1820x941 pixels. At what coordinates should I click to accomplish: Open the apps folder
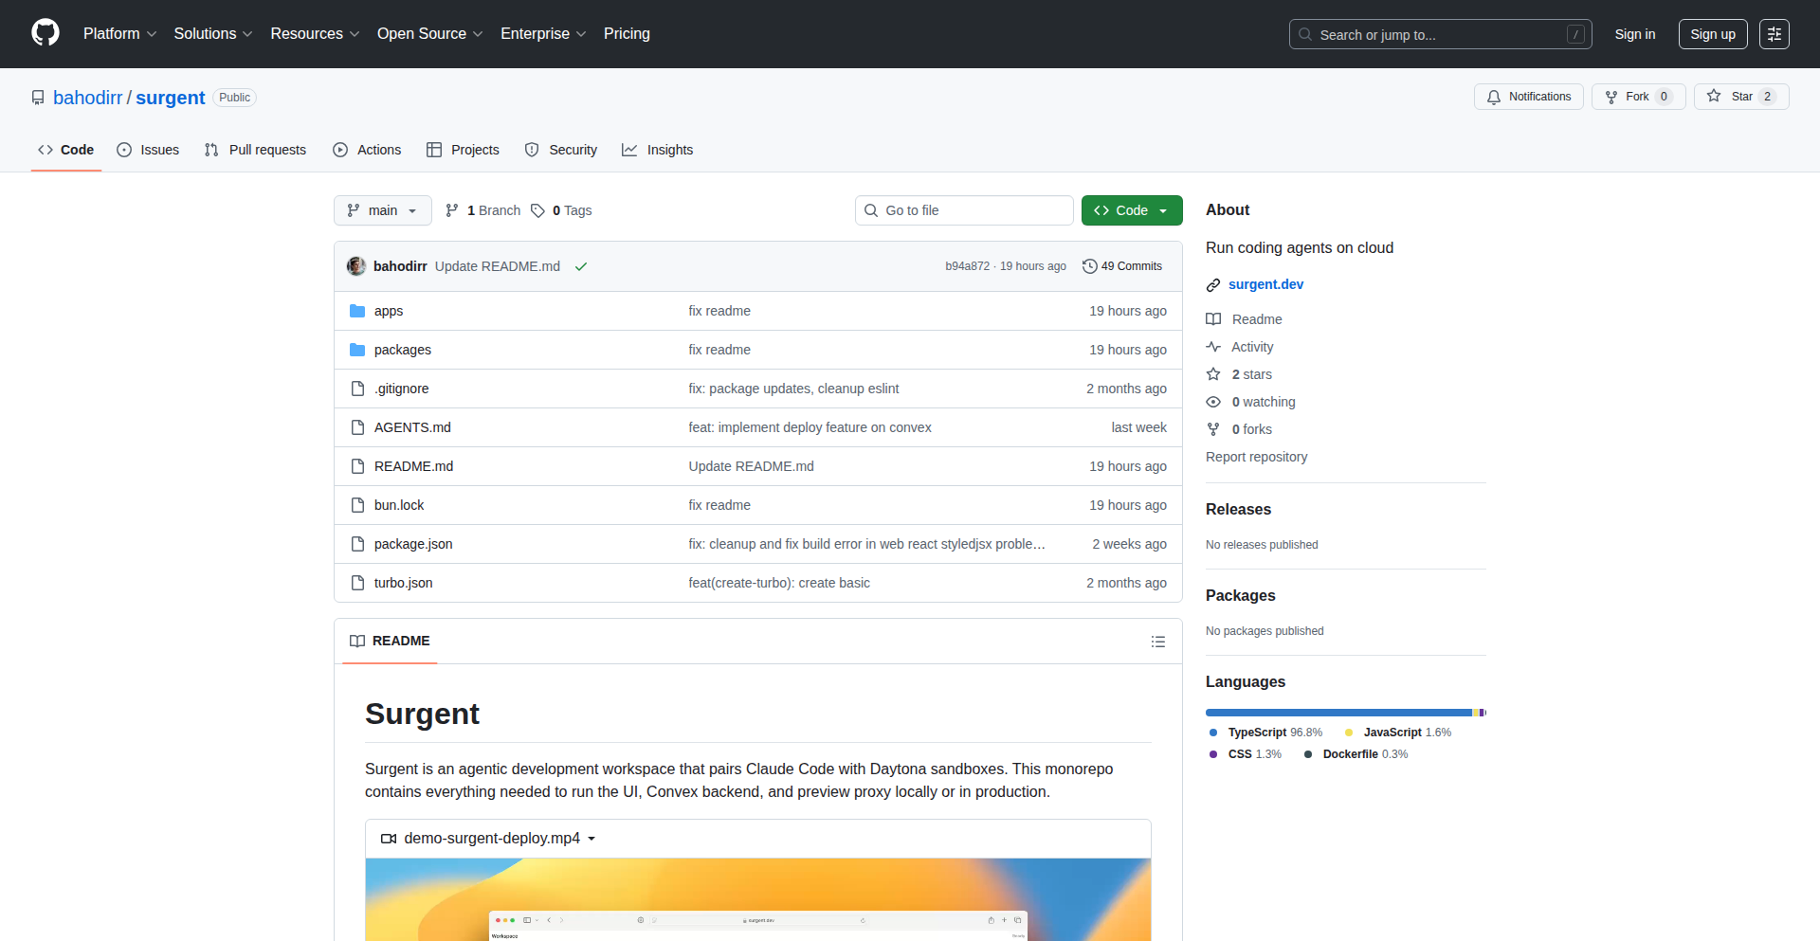coord(388,311)
